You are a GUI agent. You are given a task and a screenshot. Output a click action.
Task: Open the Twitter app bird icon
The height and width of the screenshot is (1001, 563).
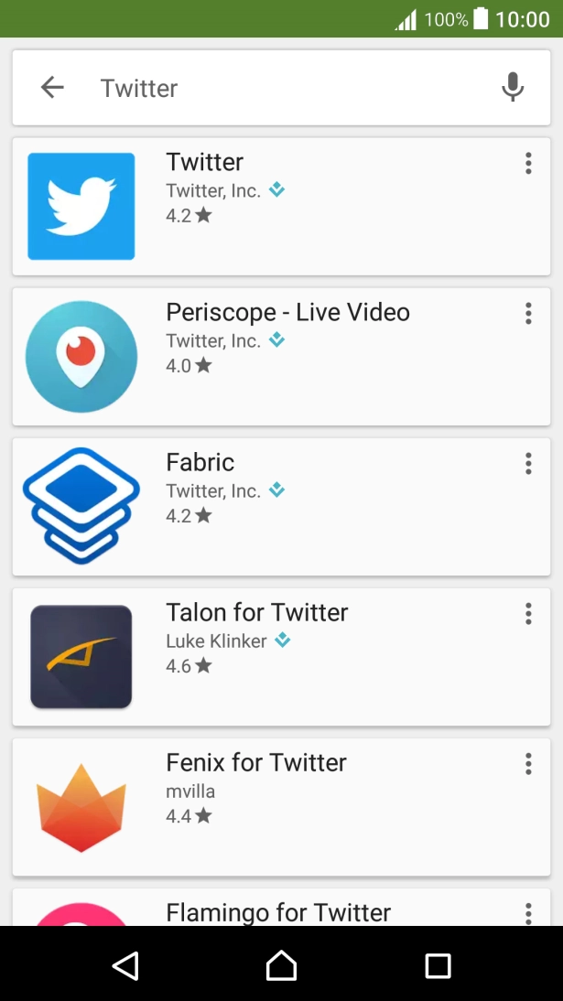[x=81, y=207]
